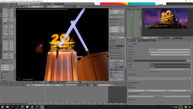The width and height of the screenshot is (193, 109).
Task: Click the Render properties tab icon
Action: point(133,40)
